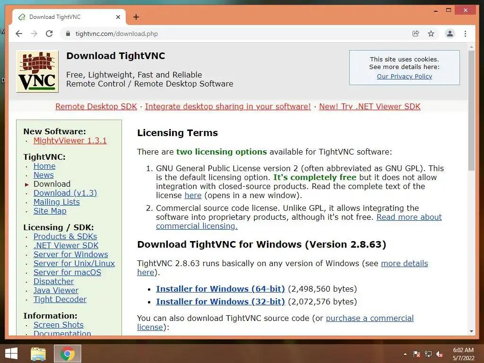484x363 pixels.
Task: Open the Download (v1.3) link
Action: [x=65, y=193]
